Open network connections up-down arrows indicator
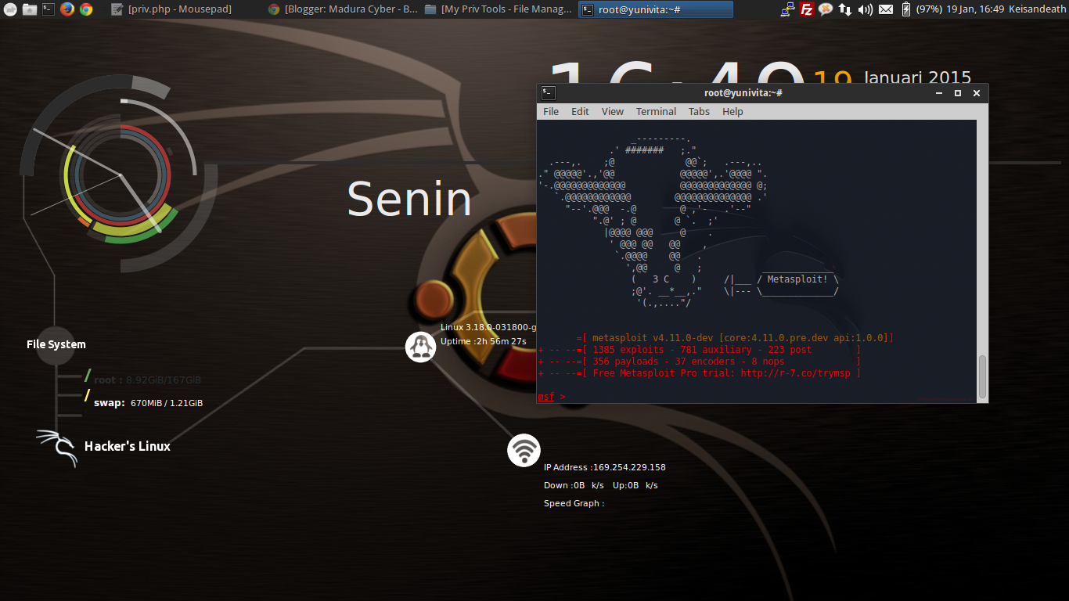This screenshot has width=1069, height=601. pyautogui.click(x=845, y=9)
